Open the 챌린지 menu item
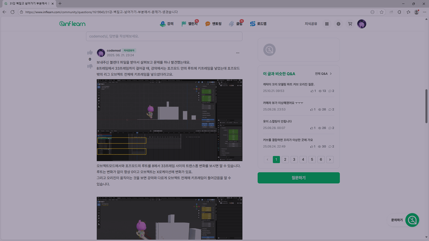Viewport: 429px width, 241px height. click(189, 24)
